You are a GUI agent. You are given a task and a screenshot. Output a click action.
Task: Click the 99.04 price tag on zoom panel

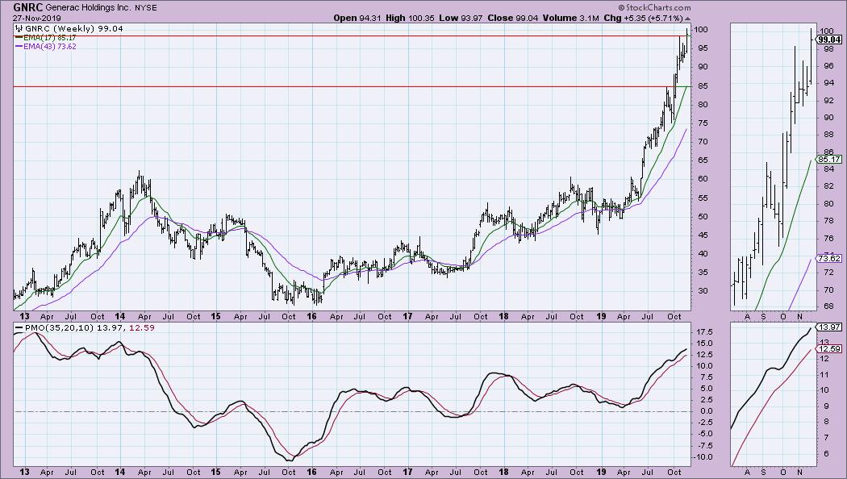click(x=830, y=40)
